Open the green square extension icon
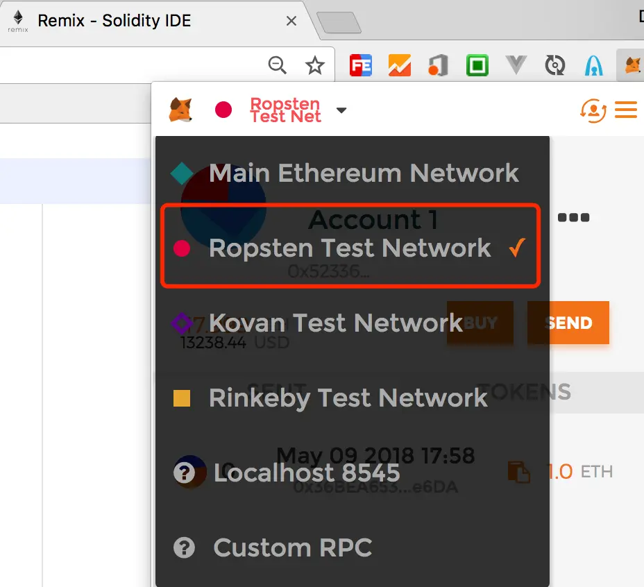The width and height of the screenshot is (644, 587). pos(477,65)
